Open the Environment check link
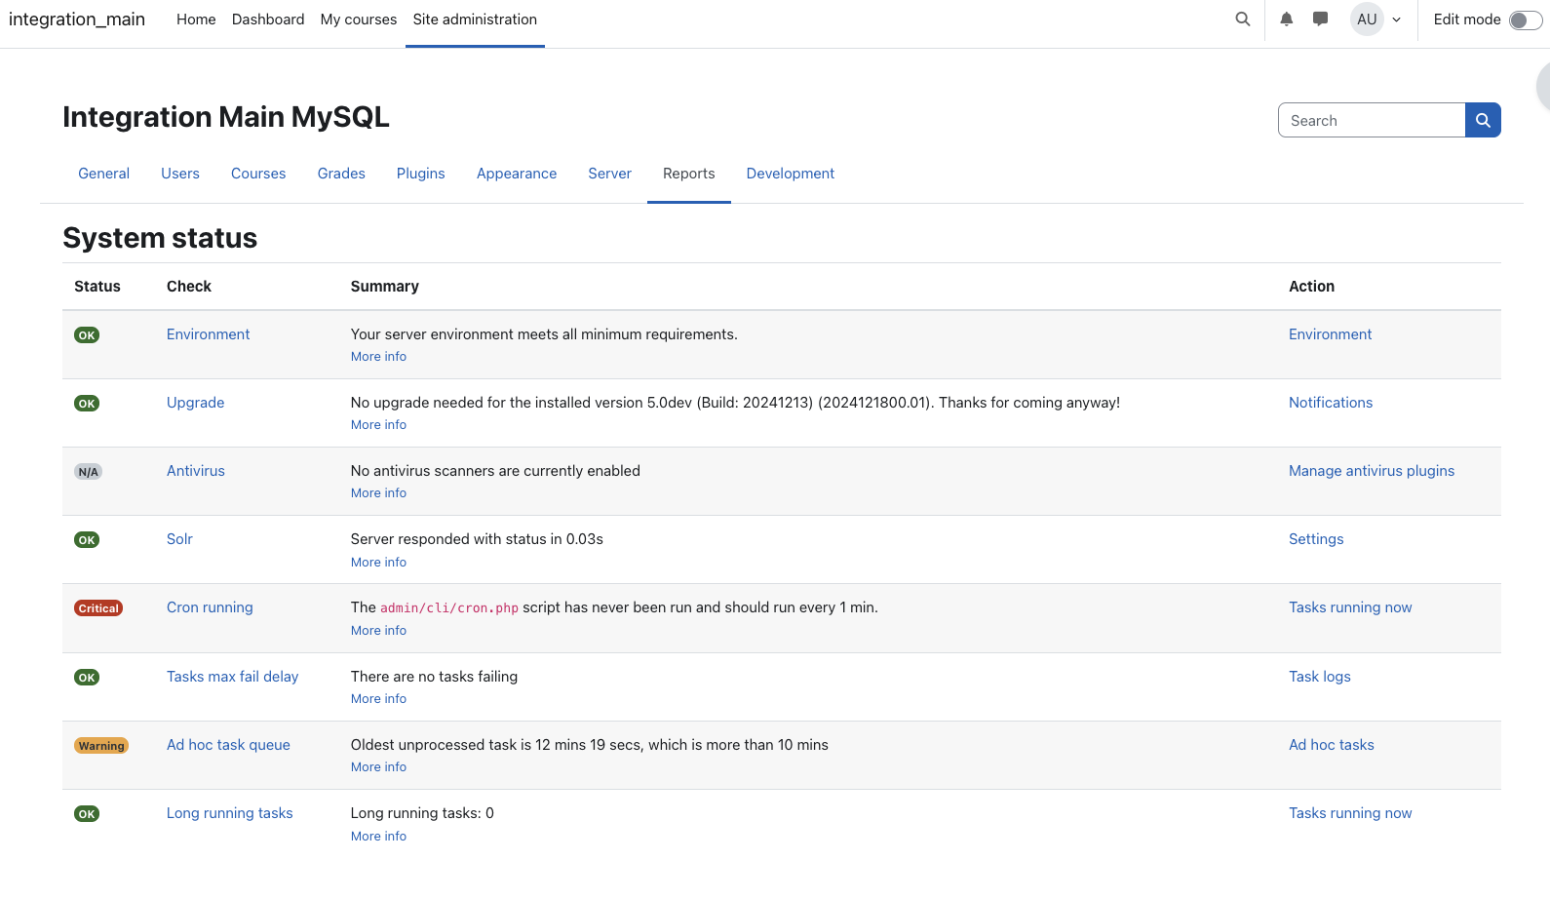Viewport: 1550px width, 899px height. (x=208, y=334)
